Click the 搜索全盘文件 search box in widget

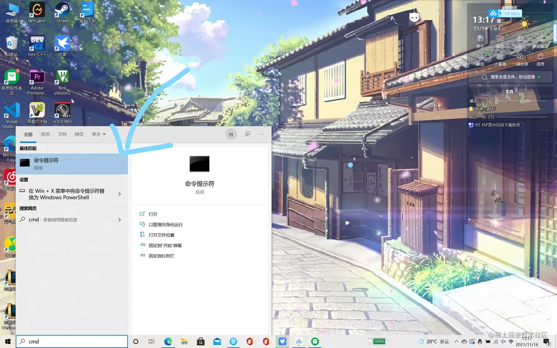point(510,77)
